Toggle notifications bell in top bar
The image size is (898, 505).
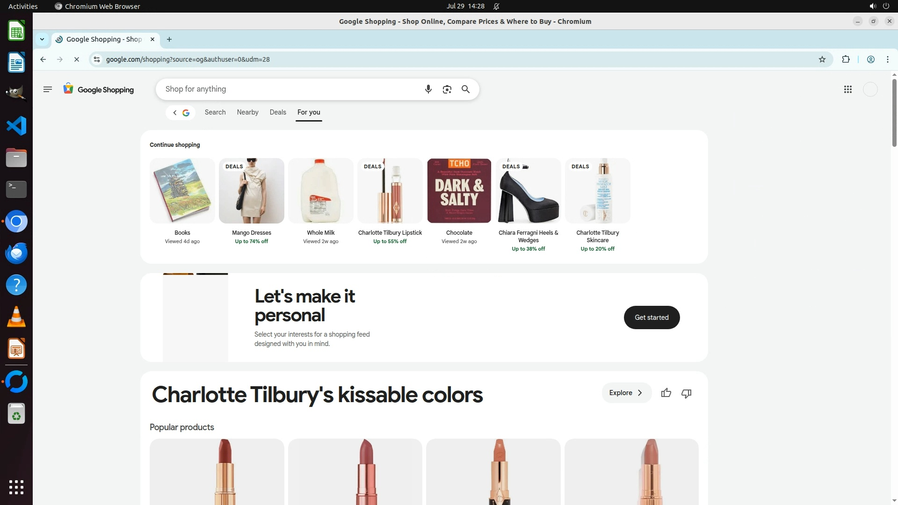coord(496,7)
